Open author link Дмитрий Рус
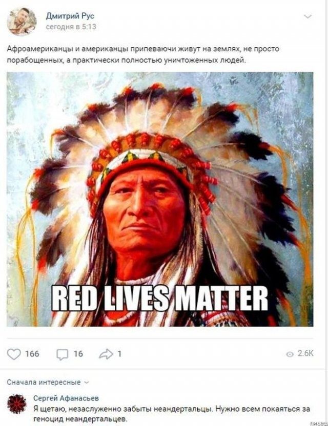This screenshot has width=328, height=426. point(70,16)
